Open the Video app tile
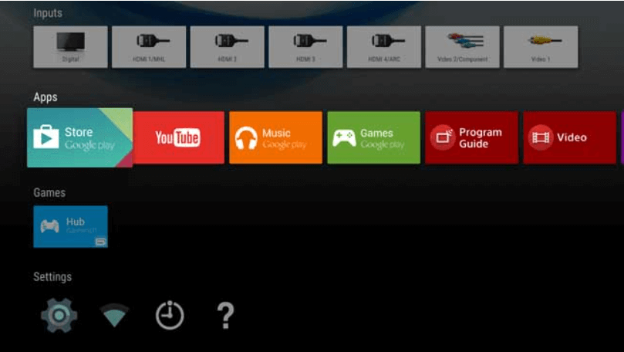Screen dimensions: 624x352 tap(569, 137)
